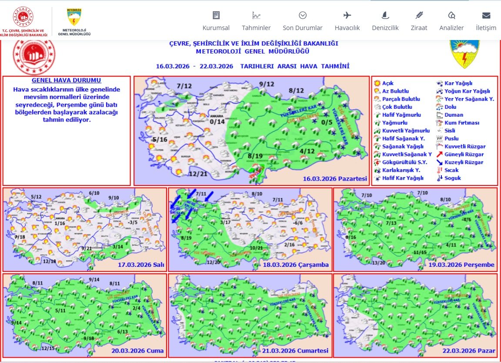Open the Tahminler menu label
The image size is (501, 363).
(256, 28)
